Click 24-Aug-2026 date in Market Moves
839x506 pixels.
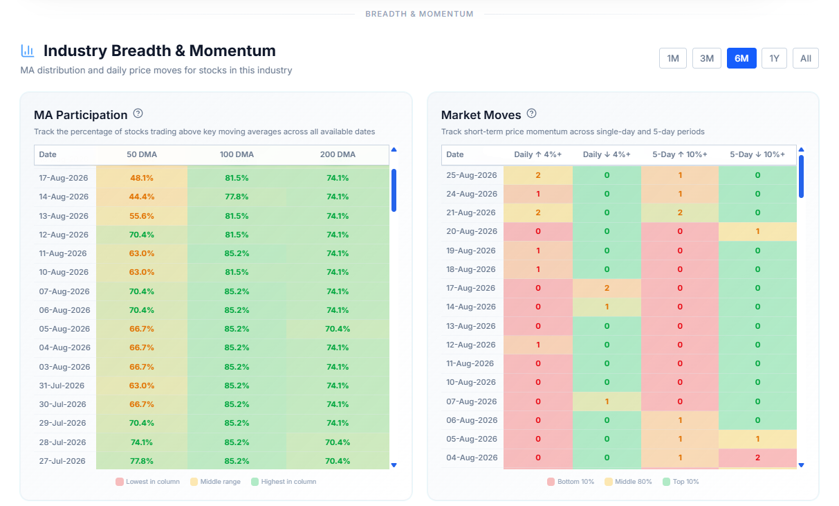pyautogui.click(x=472, y=194)
